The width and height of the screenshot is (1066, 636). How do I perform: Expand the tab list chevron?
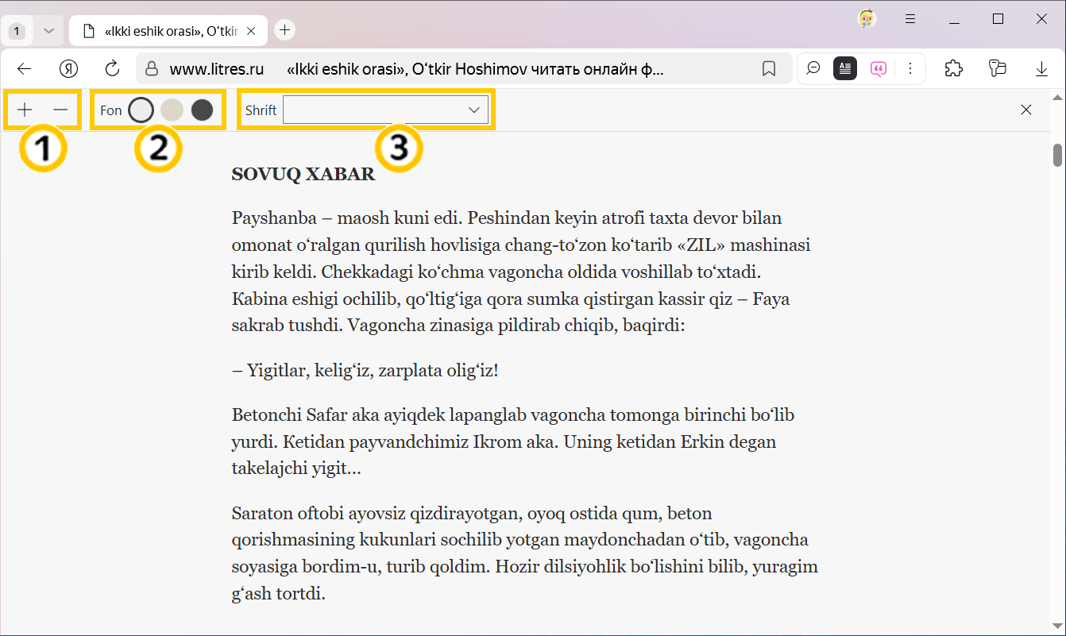48,31
